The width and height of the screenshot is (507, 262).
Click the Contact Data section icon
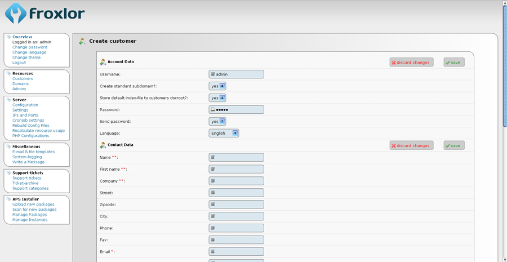pos(103,145)
